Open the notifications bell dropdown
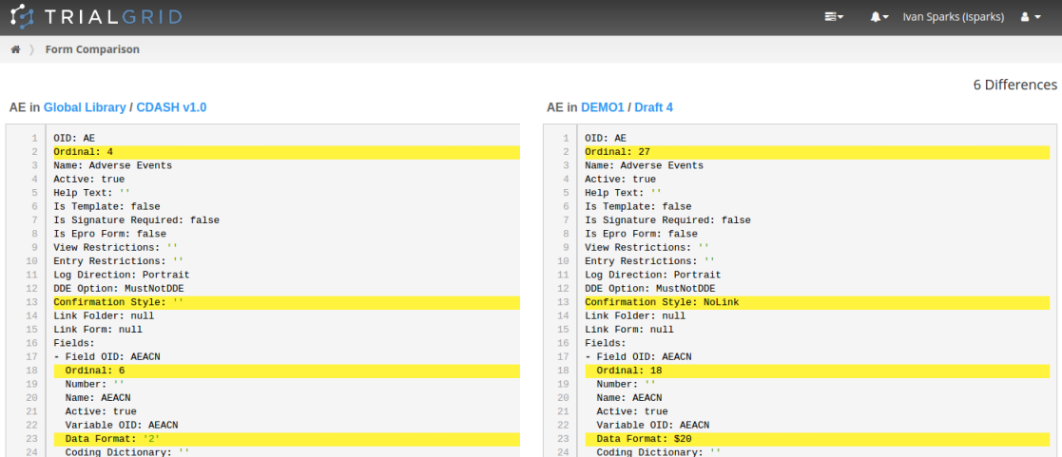Image resolution: width=1062 pixels, height=457 pixels. [x=879, y=17]
